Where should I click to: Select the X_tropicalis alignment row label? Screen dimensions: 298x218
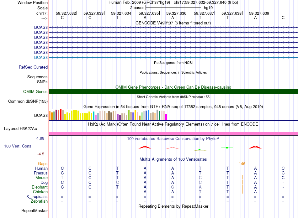pos(37,197)
